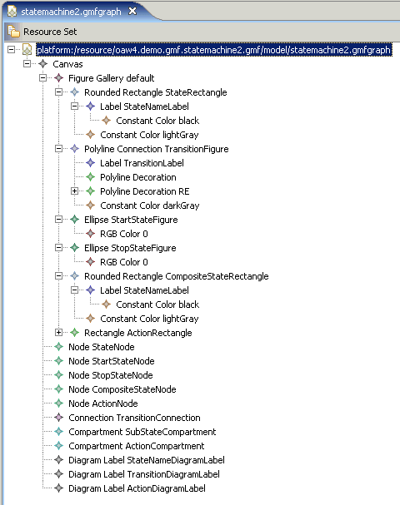Click the Compartment SubStateCompartment cyan icon
Image resolution: width=400 pixels, height=505 pixels.
(x=58, y=432)
